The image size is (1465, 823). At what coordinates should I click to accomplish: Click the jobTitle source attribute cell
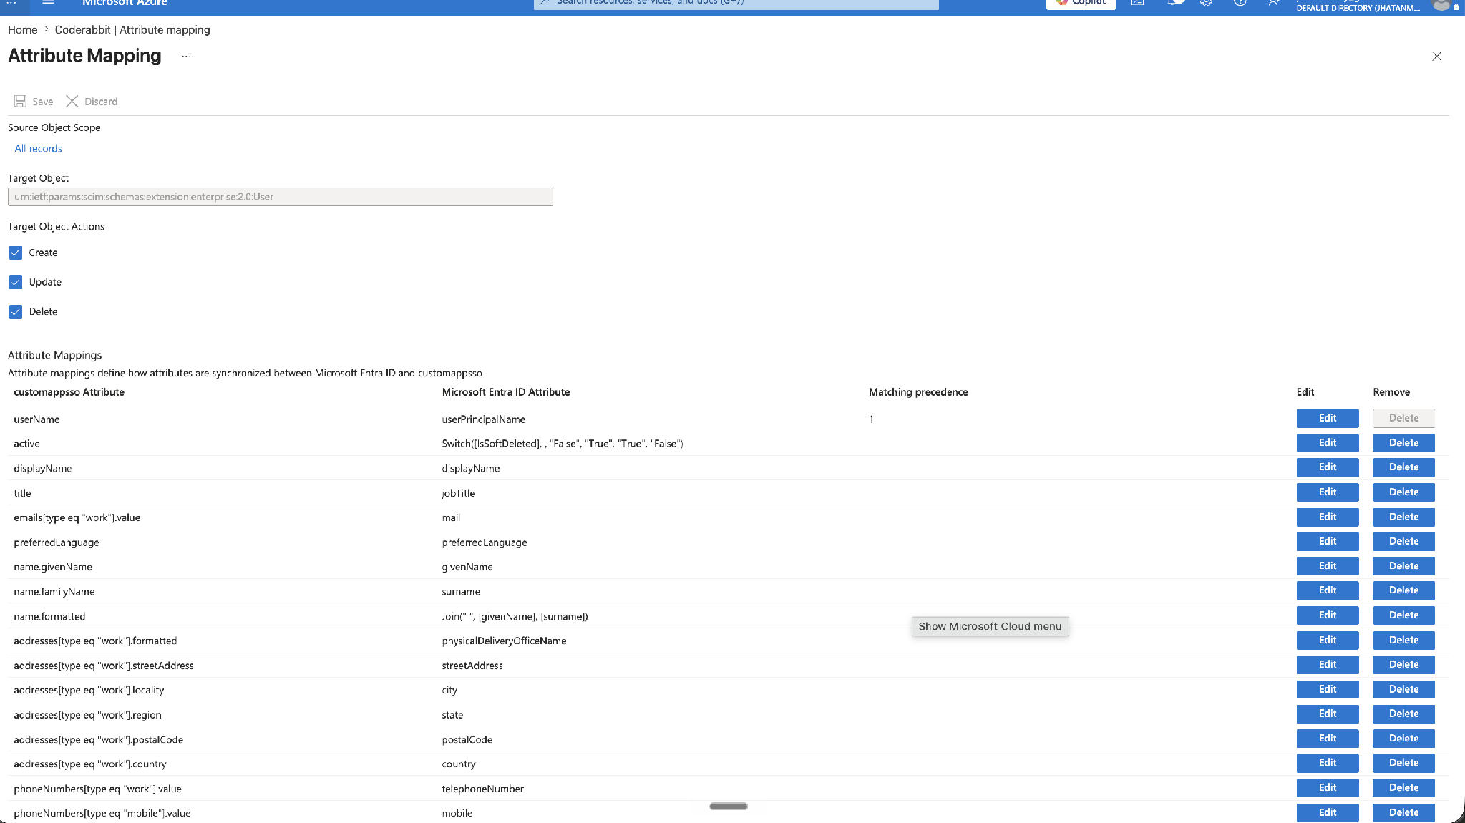(459, 493)
